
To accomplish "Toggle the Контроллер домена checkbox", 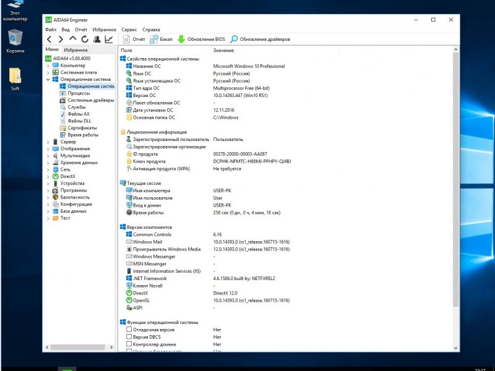I will tap(129, 344).
